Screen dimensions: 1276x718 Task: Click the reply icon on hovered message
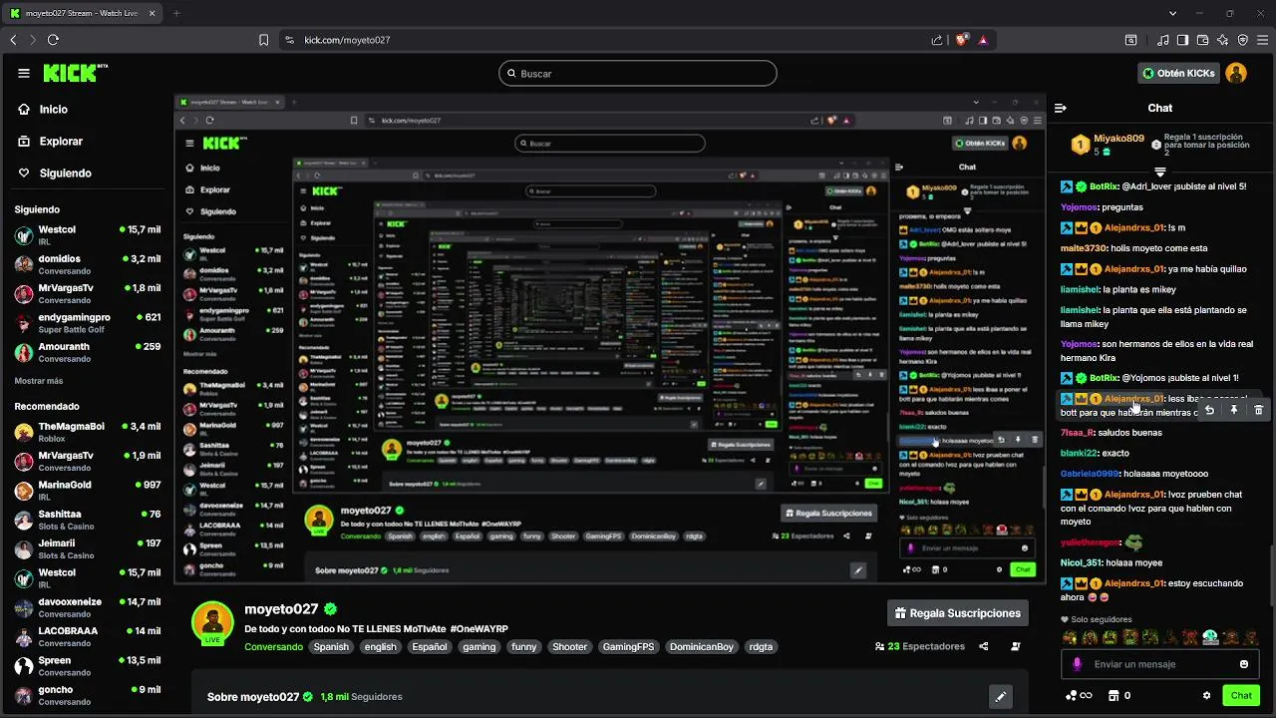click(1209, 410)
